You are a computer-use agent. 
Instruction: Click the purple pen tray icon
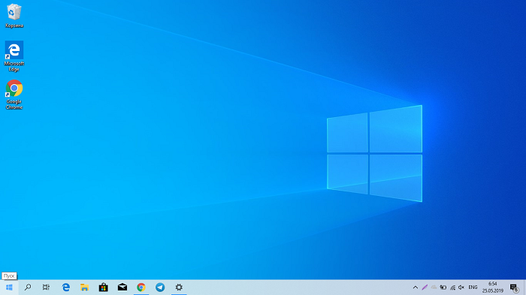[x=425, y=287]
